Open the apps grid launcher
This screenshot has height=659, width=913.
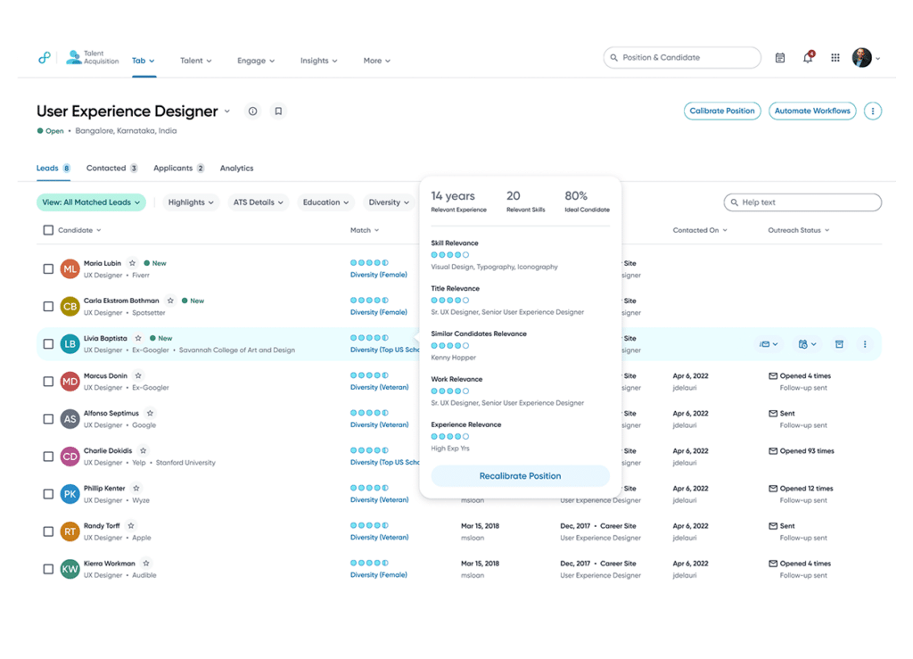pyautogui.click(x=835, y=57)
